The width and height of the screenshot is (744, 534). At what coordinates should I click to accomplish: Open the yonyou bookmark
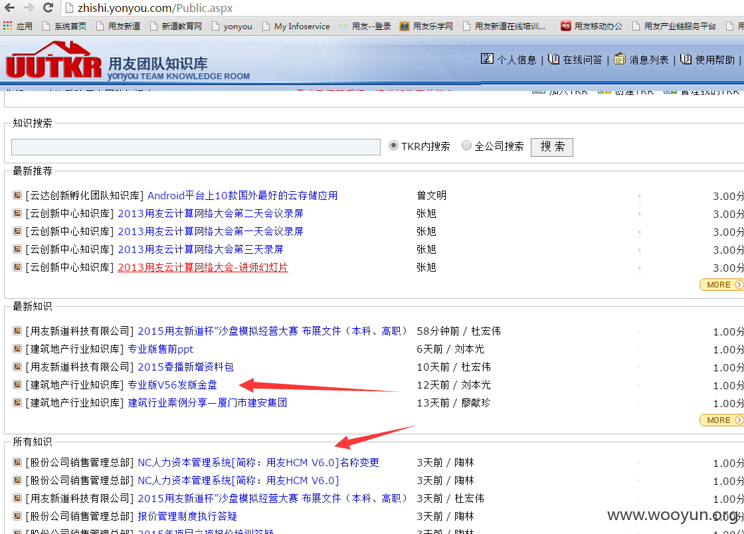[232, 26]
